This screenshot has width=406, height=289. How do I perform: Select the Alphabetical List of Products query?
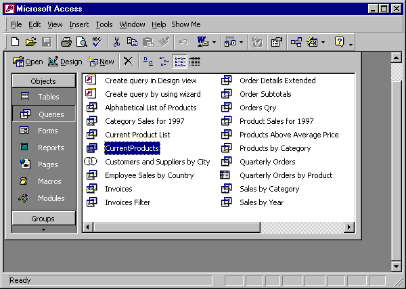coord(151,108)
